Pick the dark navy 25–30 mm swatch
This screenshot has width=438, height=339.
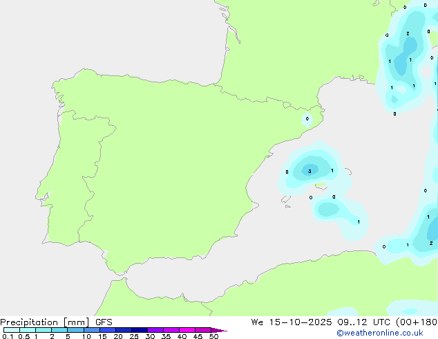pyautogui.click(x=139, y=330)
